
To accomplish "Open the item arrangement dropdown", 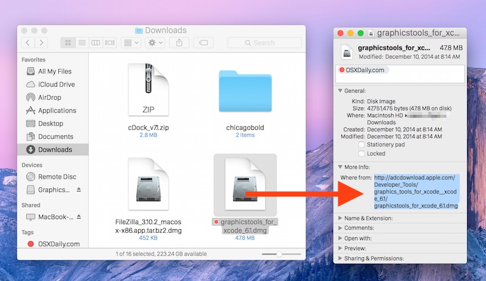I will (131, 42).
